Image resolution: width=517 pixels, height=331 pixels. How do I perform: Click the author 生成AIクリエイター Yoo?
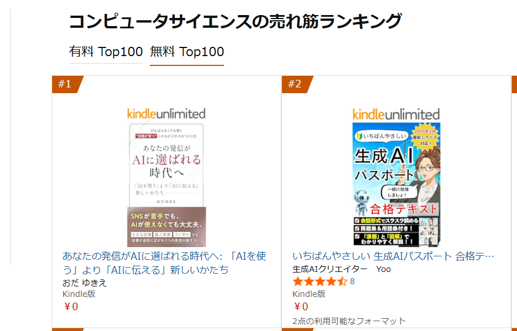click(342, 269)
